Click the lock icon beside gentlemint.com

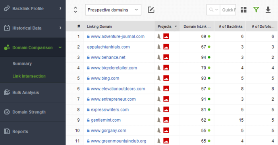88,120
